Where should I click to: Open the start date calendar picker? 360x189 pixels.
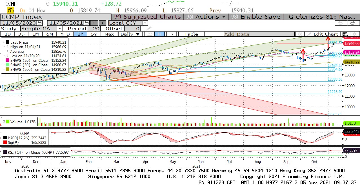click(40, 23)
